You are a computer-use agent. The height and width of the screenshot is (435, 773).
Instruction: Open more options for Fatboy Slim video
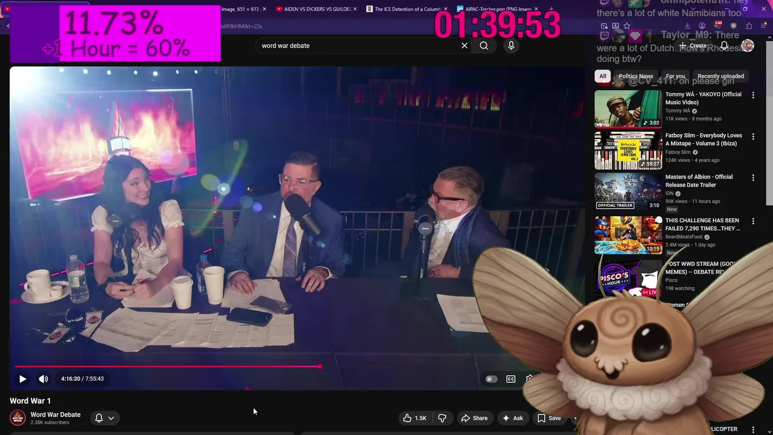pos(753,137)
